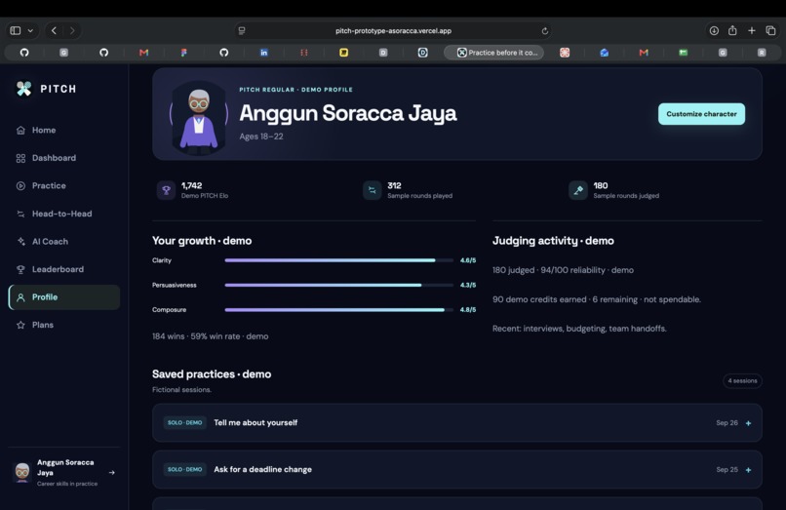Click the Safari sidebar toggle icon
The height and width of the screenshot is (510, 786).
16,30
